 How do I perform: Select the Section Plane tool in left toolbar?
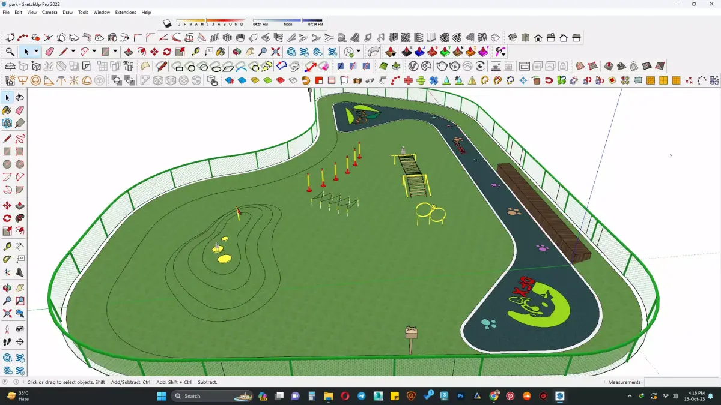tap(20, 342)
